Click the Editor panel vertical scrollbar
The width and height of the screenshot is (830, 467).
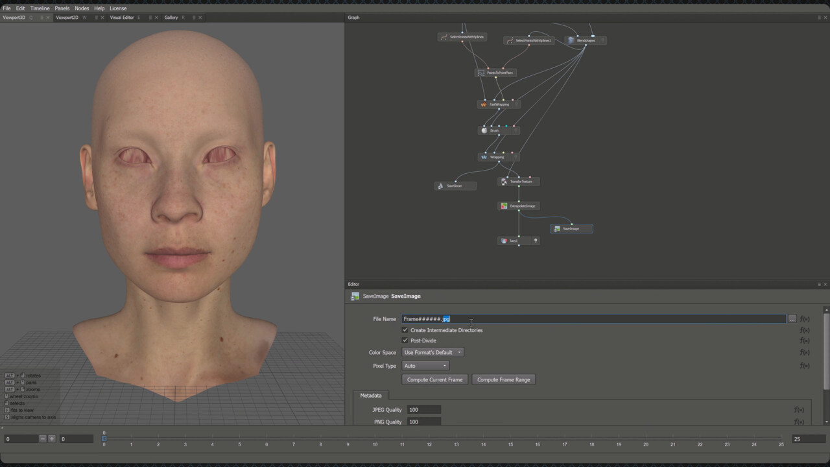click(826, 350)
